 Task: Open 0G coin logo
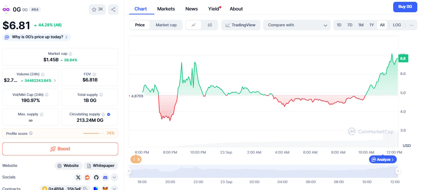pos(6,9)
